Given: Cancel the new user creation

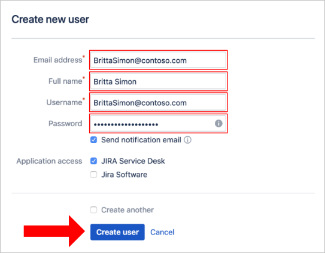Looking at the screenshot, I should (x=162, y=232).
